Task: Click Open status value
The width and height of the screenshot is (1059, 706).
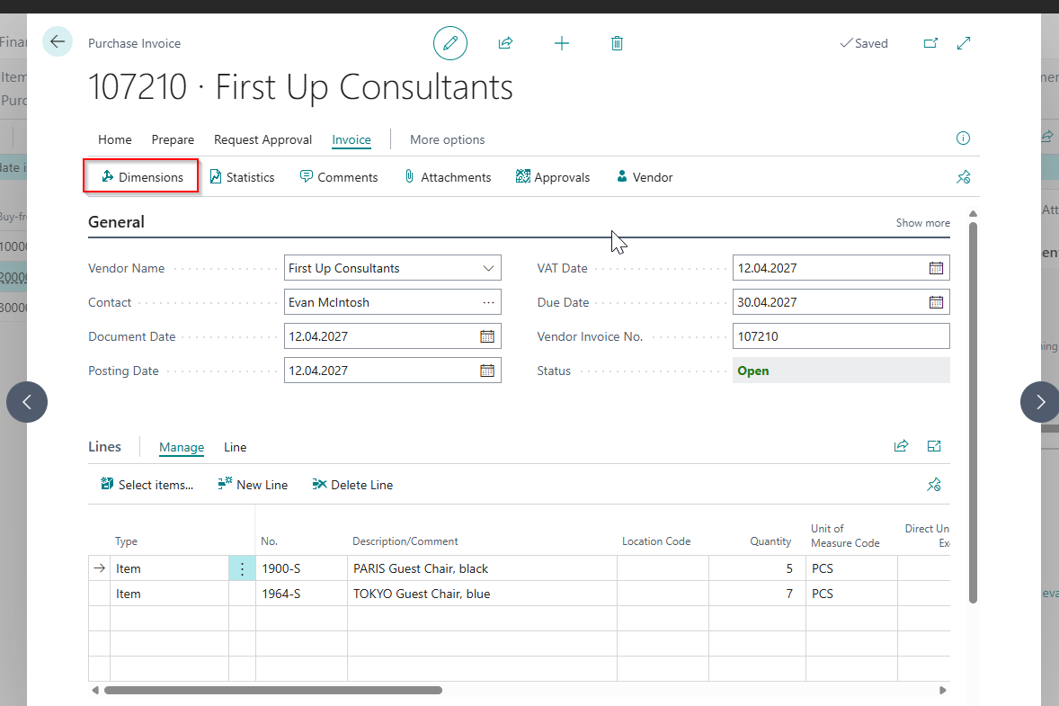Action: pyautogui.click(x=753, y=371)
